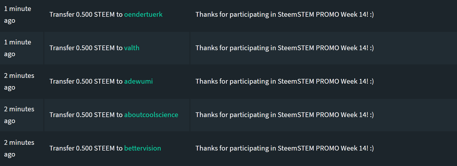Open the adewumi account link
Screen dimensions: 457x166
coord(139,81)
